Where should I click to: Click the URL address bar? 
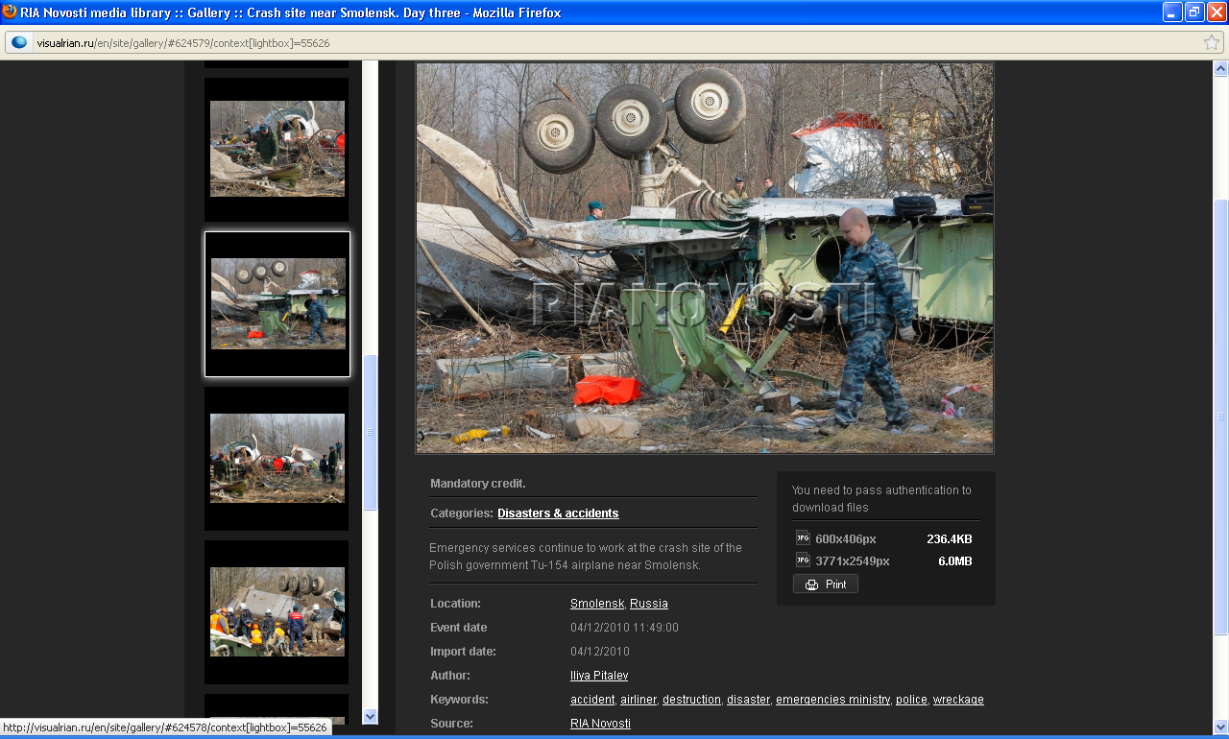(x=614, y=42)
